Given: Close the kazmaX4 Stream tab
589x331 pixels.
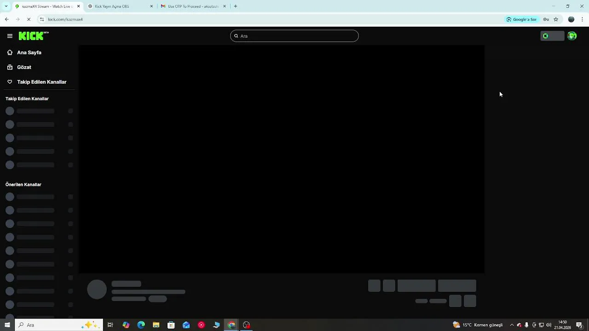Looking at the screenshot, I should click(78, 6).
